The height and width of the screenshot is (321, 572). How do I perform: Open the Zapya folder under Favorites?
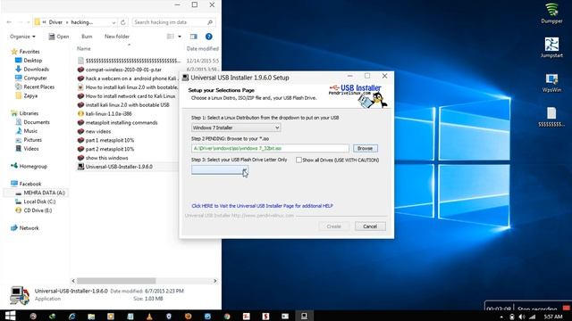point(30,95)
